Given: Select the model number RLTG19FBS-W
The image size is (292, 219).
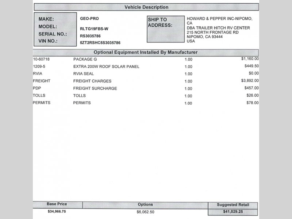Looking at the screenshot, I should (x=95, y=29).
